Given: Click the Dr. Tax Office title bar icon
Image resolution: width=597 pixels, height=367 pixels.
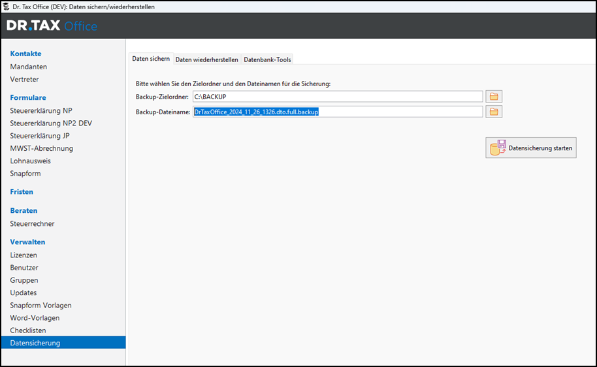Looking at the screenshot, I should [6, 7].
